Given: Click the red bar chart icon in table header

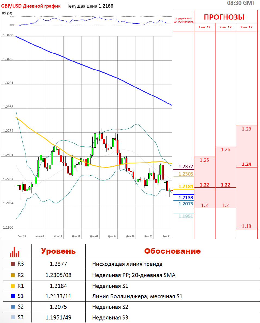Looking at the screenshot, I should 15,252.
